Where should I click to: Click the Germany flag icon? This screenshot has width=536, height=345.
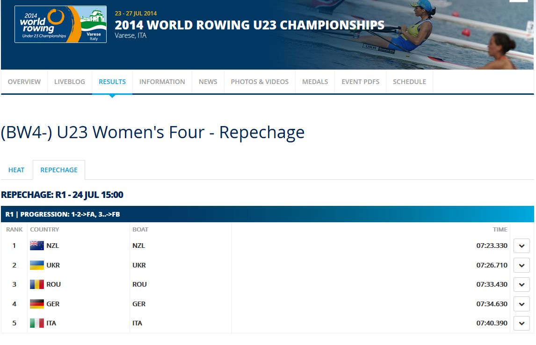37,304
